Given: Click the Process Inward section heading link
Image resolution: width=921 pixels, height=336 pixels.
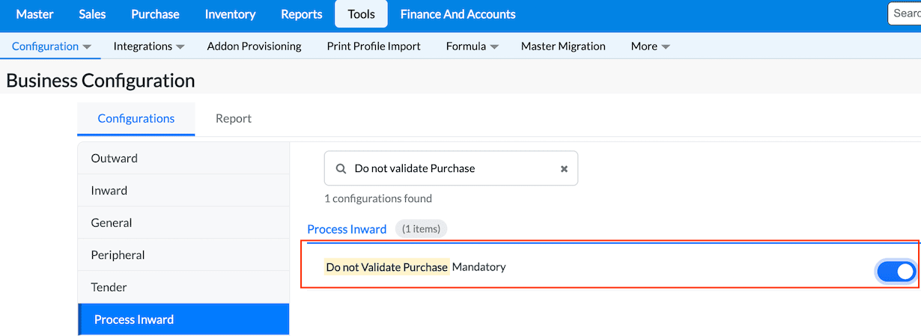Looking at the screenshot, I should (347, 229).
